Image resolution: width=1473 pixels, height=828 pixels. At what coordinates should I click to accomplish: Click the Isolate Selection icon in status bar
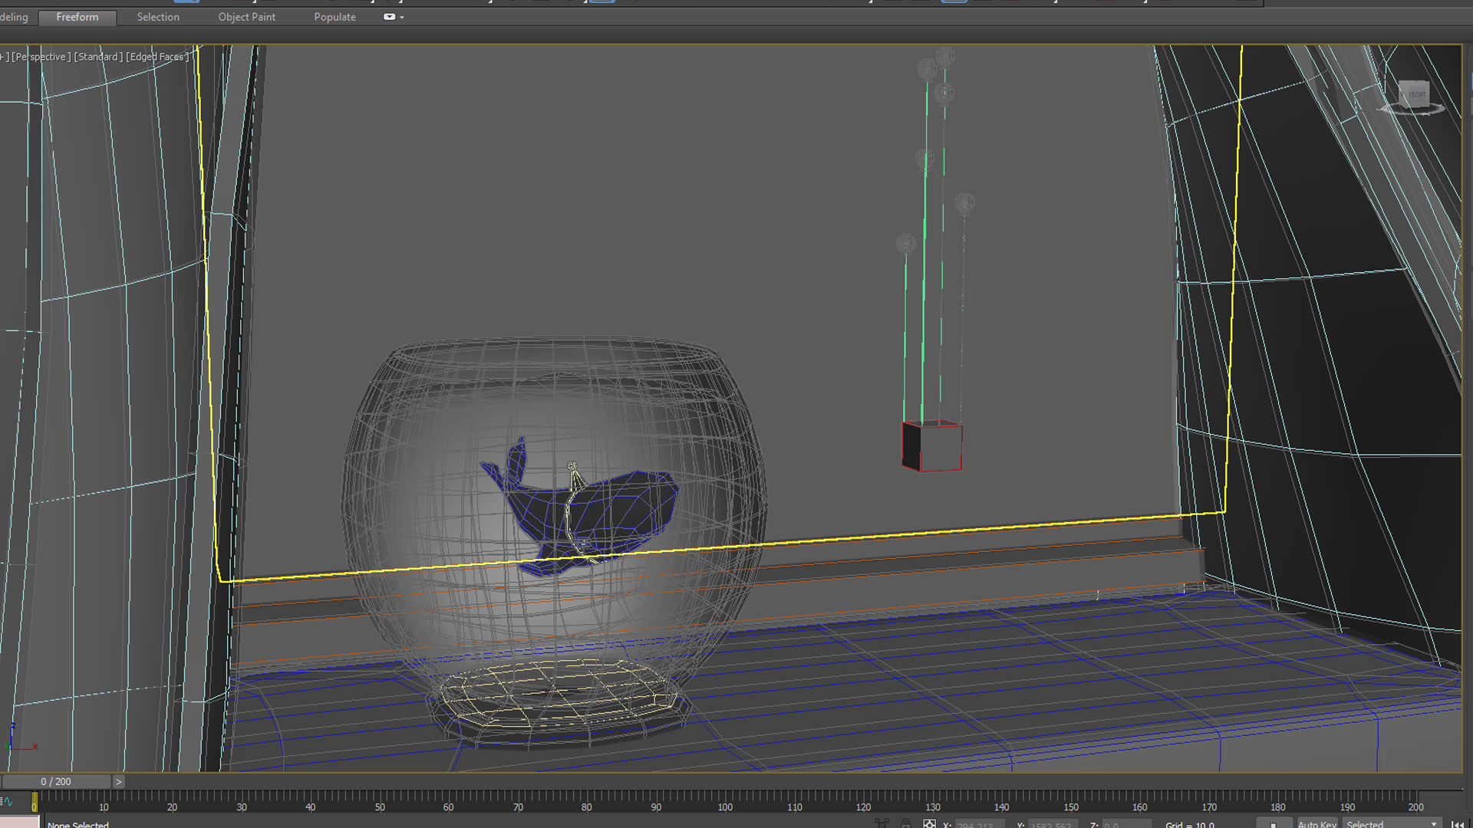click(881, 824)
